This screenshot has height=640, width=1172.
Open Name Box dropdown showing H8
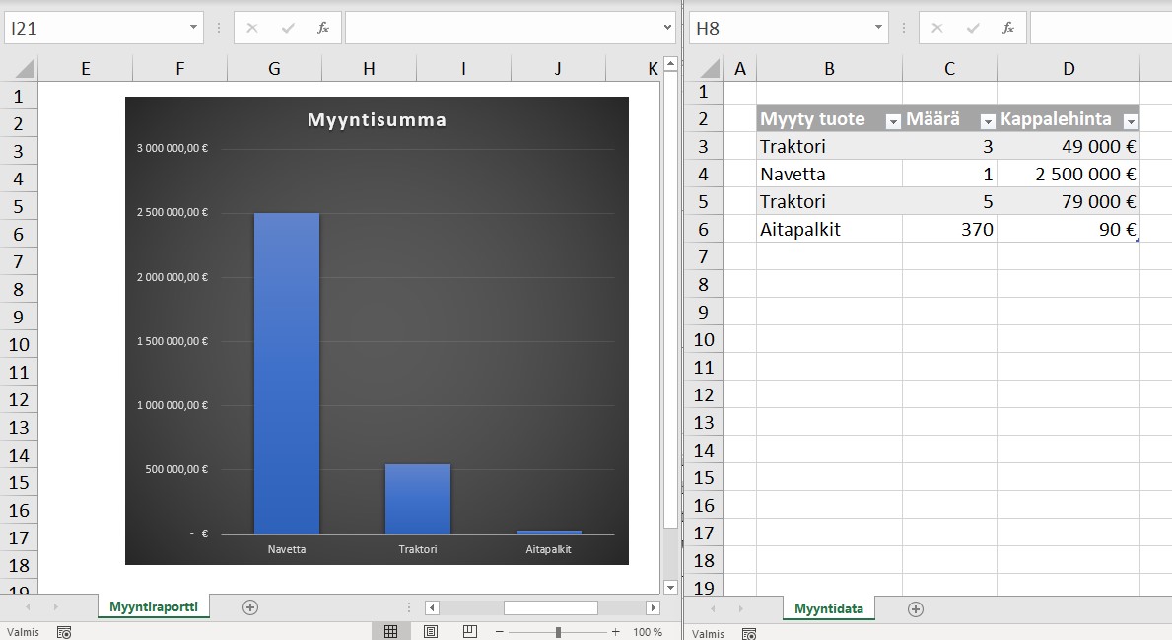(878, 28)
